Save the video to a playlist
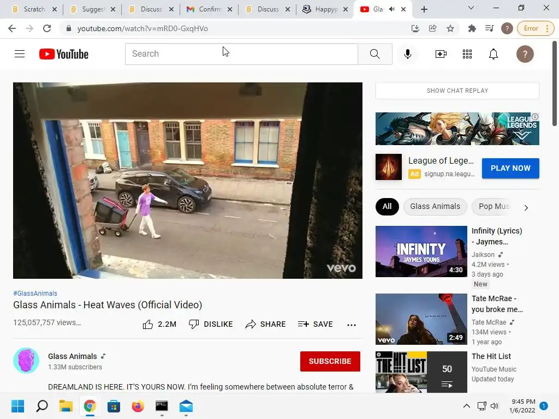Viewport: 559px width, 419px height. point(315,324)
